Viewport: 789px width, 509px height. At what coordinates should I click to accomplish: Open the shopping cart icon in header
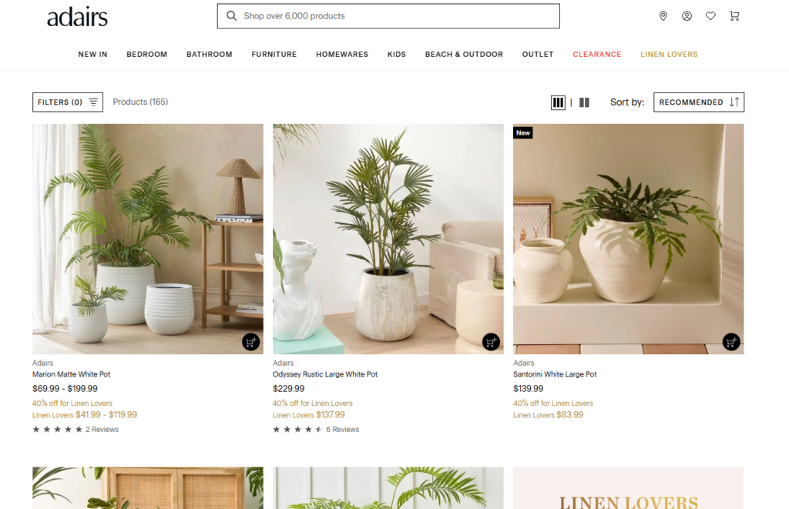coord(734,16)
